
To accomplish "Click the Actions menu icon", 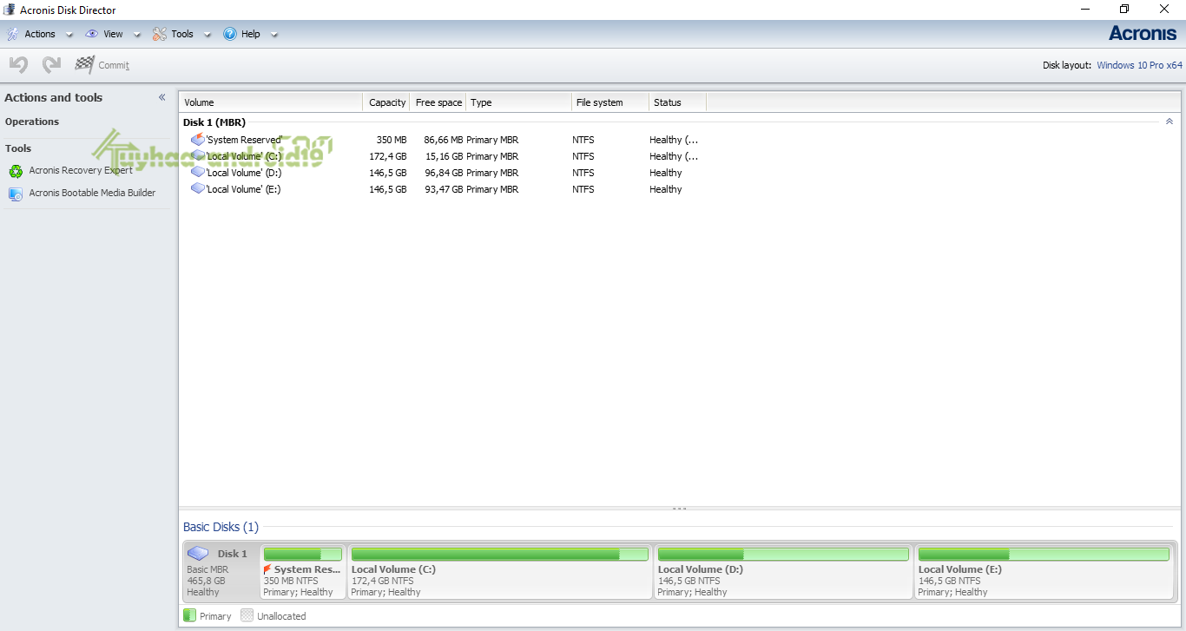I will (13, 34).
